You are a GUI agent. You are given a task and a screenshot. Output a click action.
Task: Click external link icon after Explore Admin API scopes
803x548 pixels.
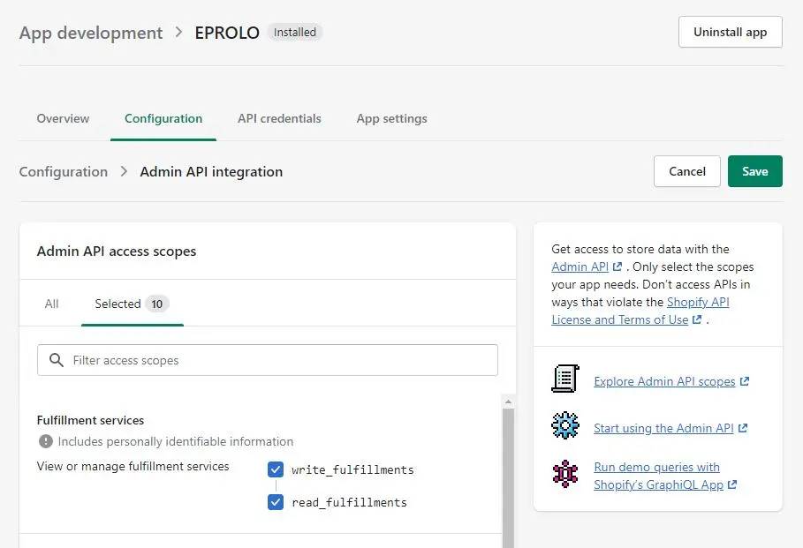click(x=745, y=381)
